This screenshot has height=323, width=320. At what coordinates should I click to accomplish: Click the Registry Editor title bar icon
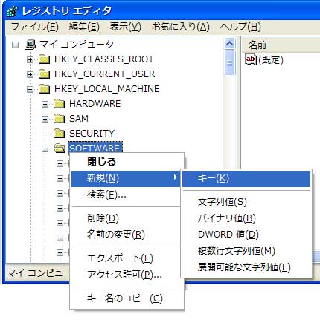tap(13, 11)
